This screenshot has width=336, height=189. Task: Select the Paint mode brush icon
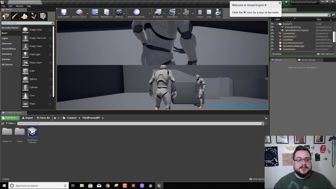click(x=15, y=16)
